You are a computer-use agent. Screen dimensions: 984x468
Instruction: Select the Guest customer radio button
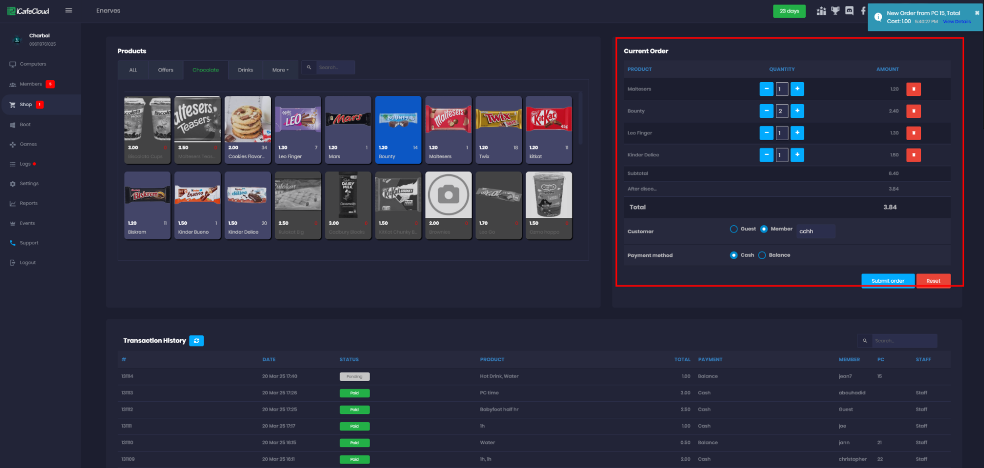tap(733, 229)
